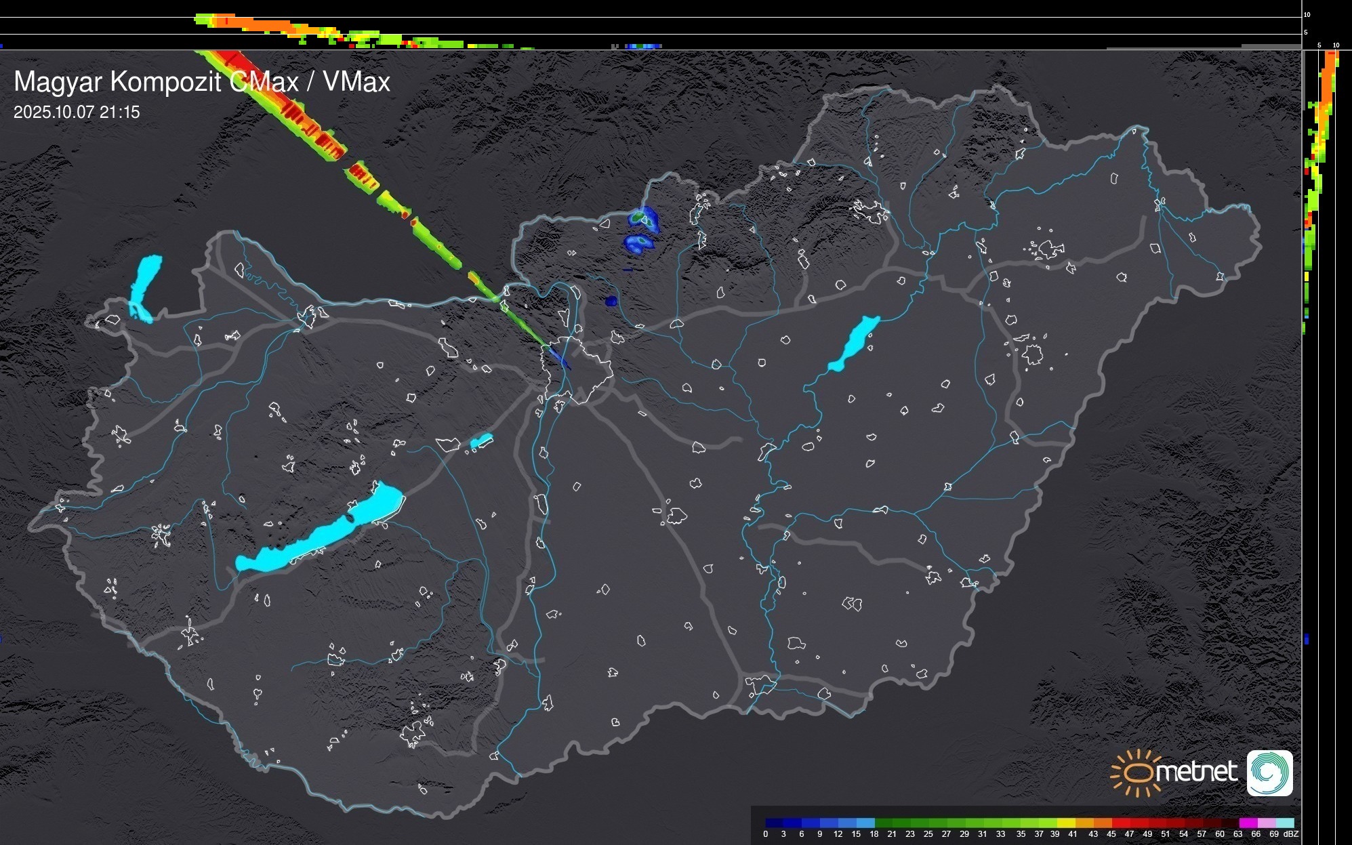The image size is (1352, 845).
Task: Click the 2025.10.07 21:15 timestamp
Action: click(x=77, y=112)
